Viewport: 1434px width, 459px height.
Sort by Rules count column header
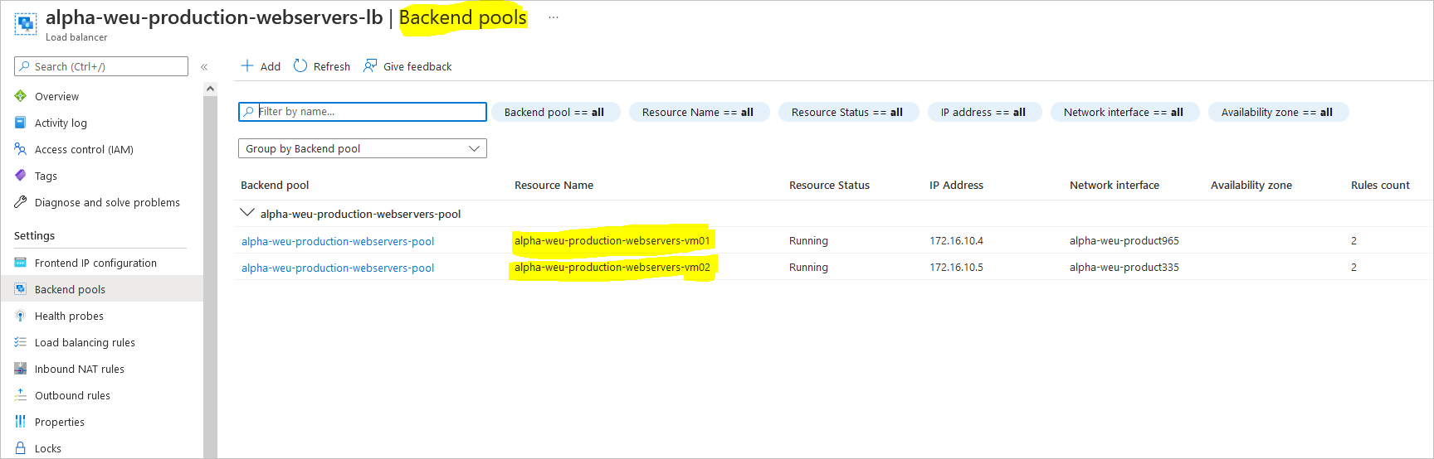(x=1380, y=185)
